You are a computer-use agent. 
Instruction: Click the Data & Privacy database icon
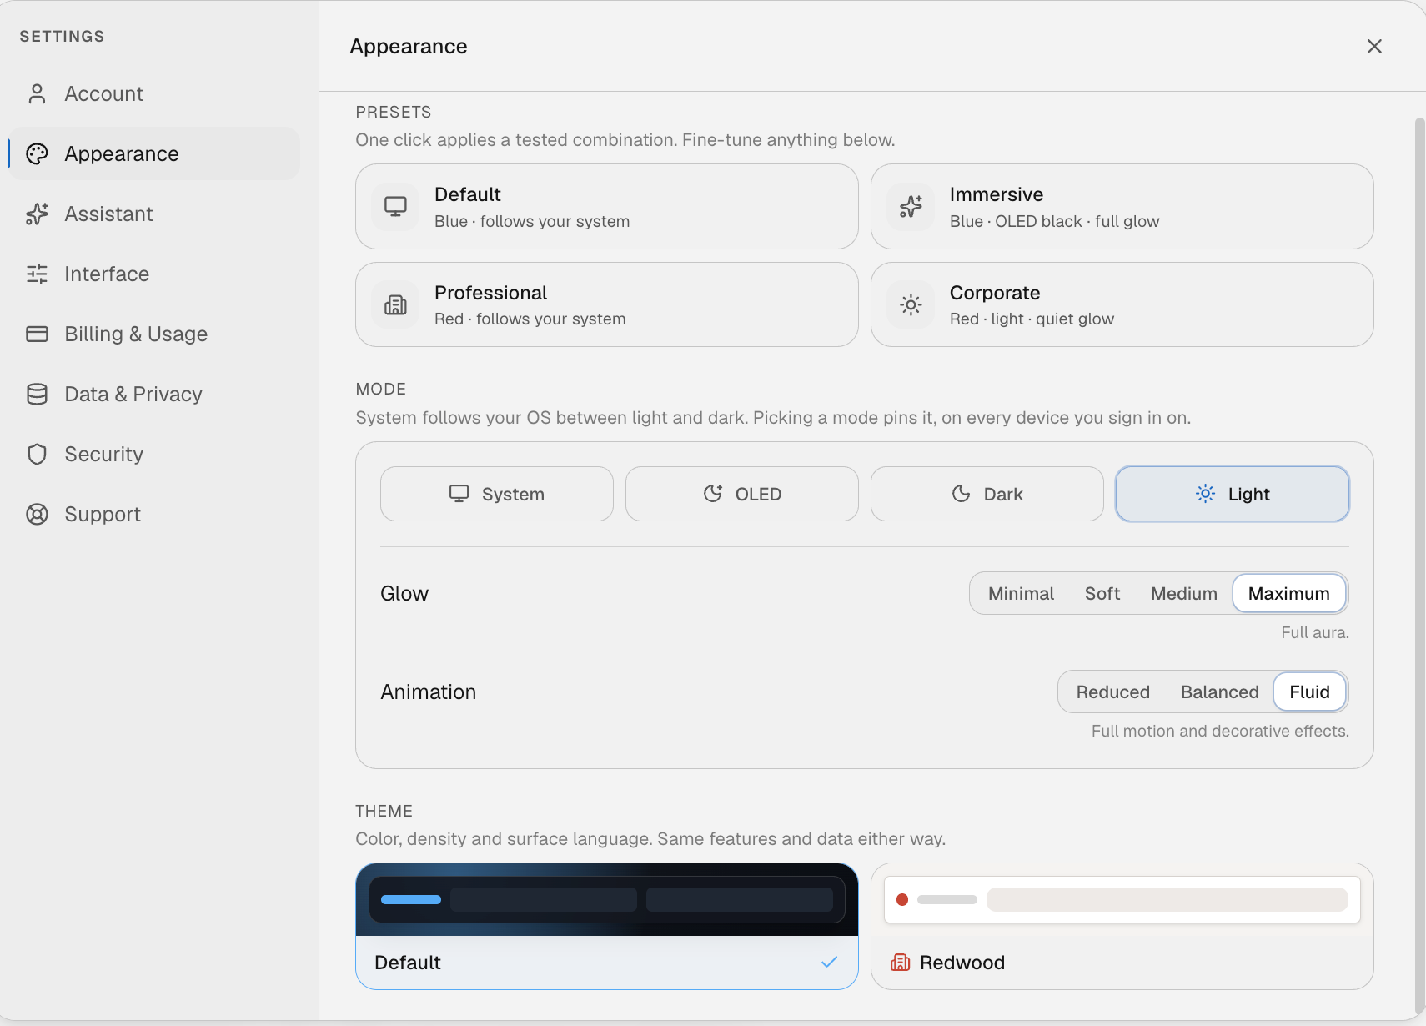[x=37, y=394]
